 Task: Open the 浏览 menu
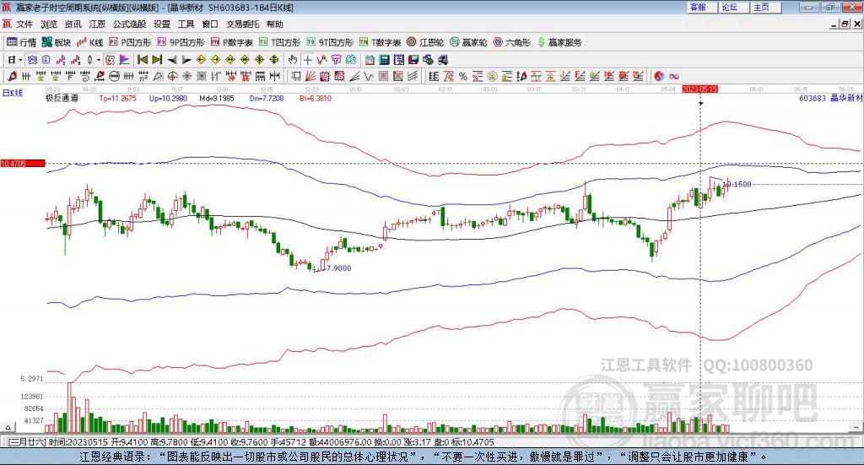pyautogui.click(x=48, y=24)
